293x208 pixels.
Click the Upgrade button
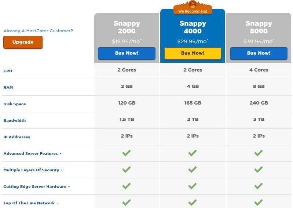tap(23, 42)
